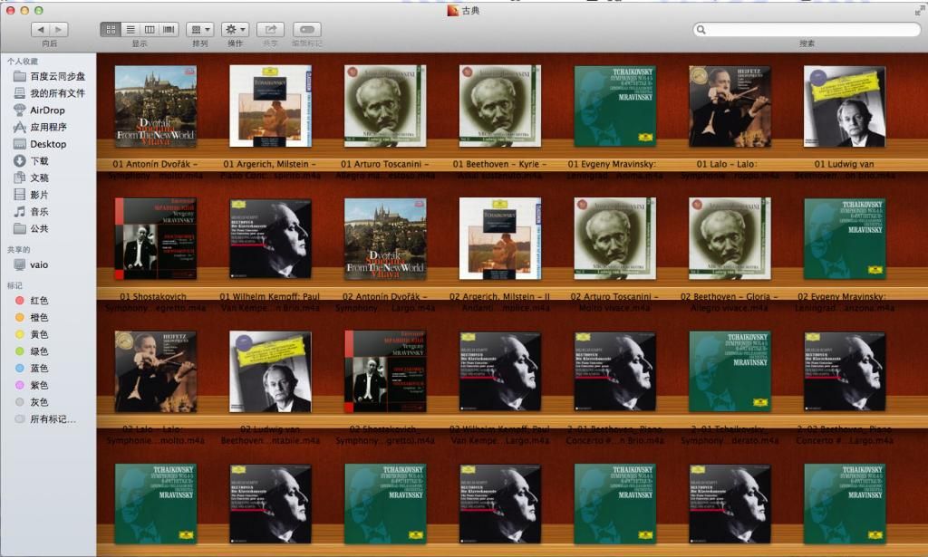Select 01 Antonín Dvořák album thumbnail
This screenshot has width=928, height=557.
[156, 106]
